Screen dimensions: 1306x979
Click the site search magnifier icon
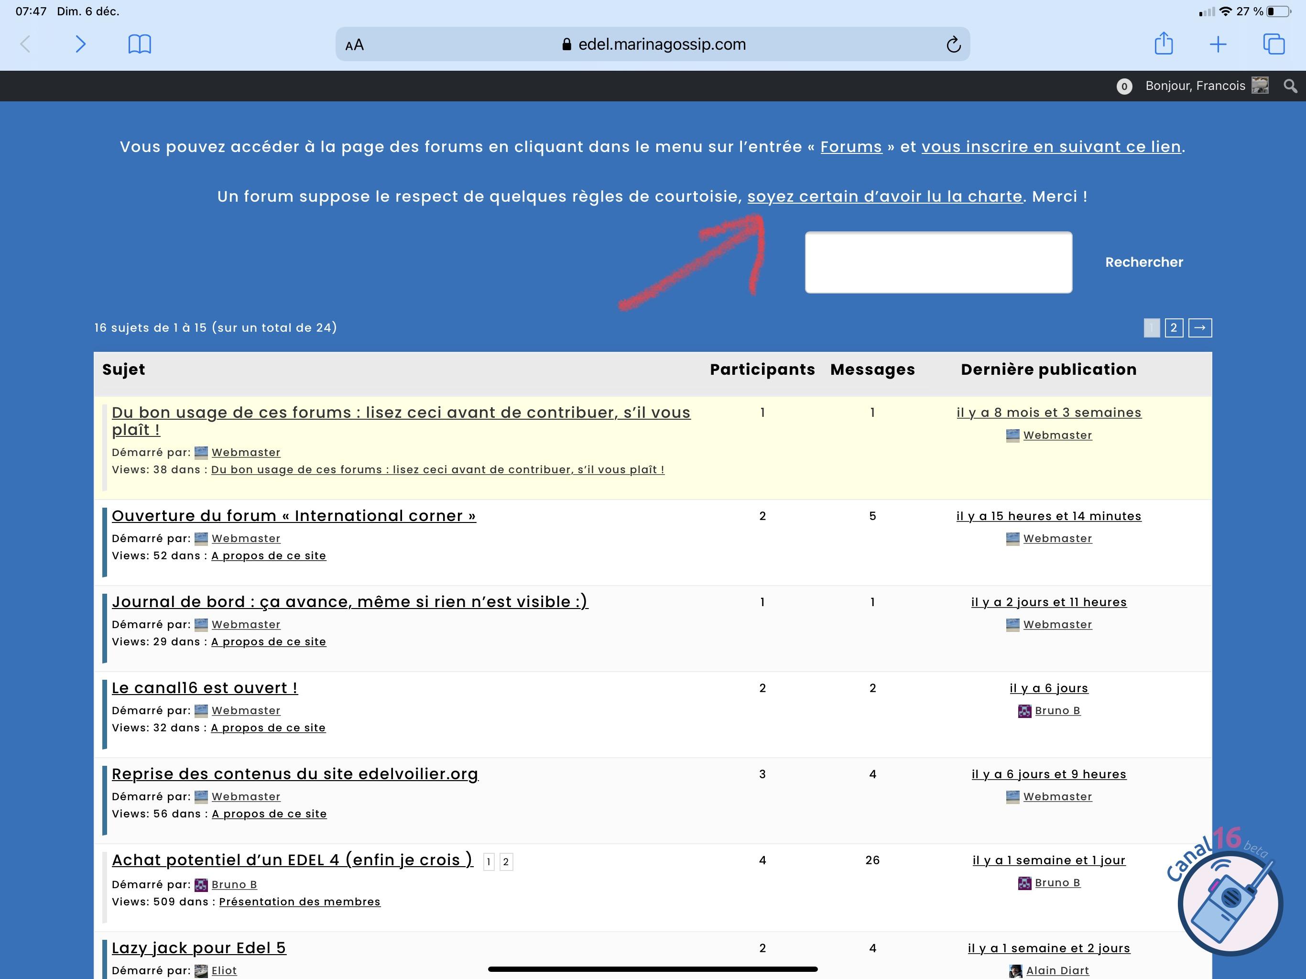(1290, 86)
